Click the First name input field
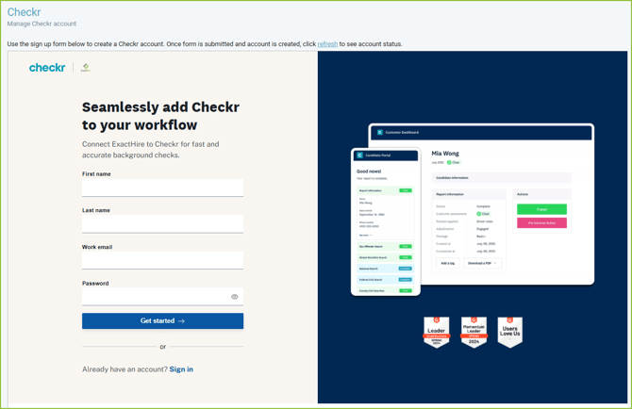Image resolution: width=632 pixels, height=409 pixels. (162, 188)
